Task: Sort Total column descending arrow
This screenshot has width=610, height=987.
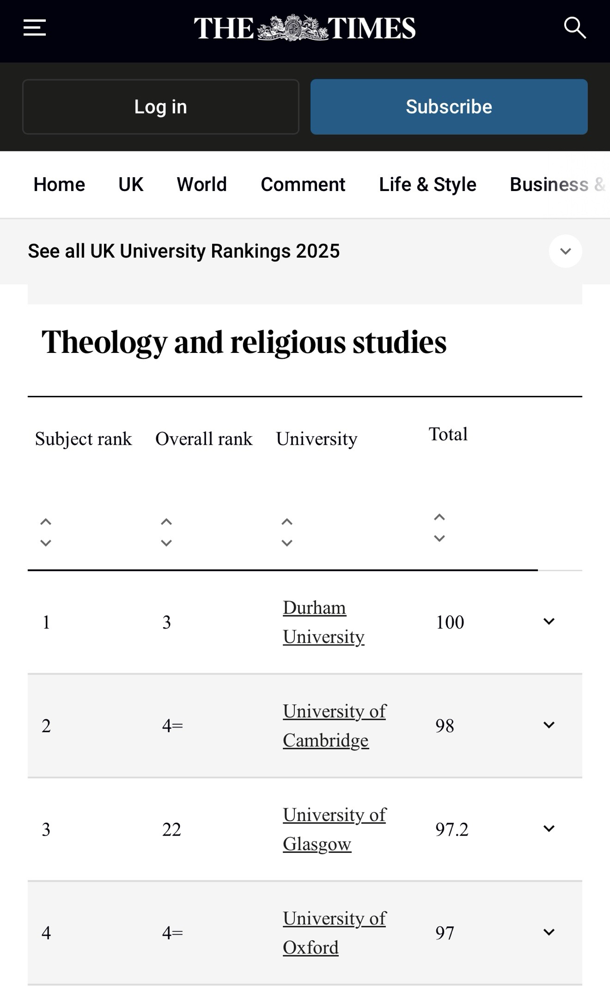Action: 439,539
